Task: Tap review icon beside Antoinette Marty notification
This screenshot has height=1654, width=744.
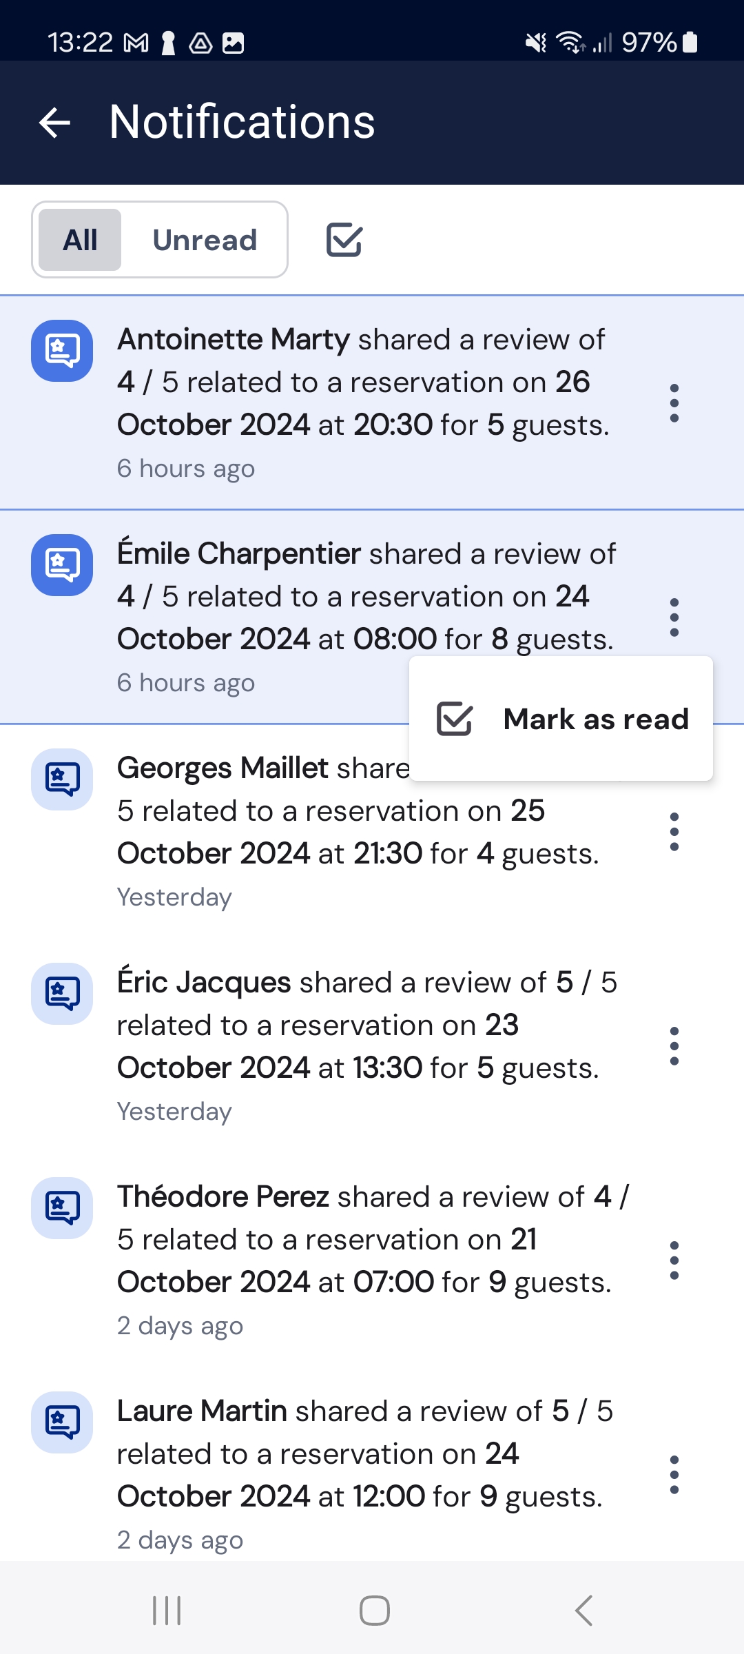Action: [x=62, y=351]
